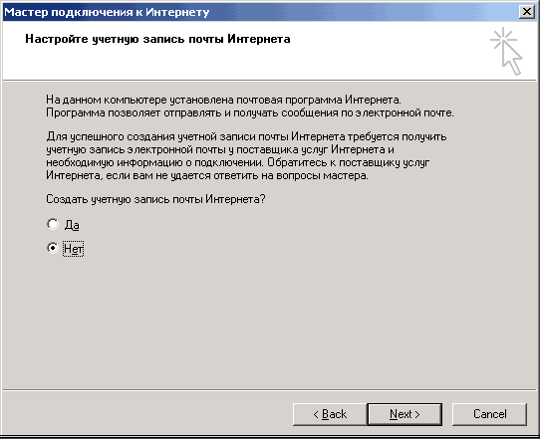This screenshot has height=439, width=540.
Task: Click the line starting Программа позволяет отправлять
Action: (x=250, y=112)
